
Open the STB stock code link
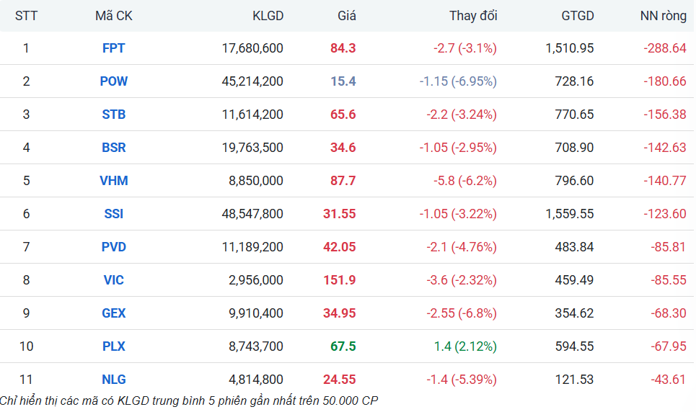tap(114, 115)
